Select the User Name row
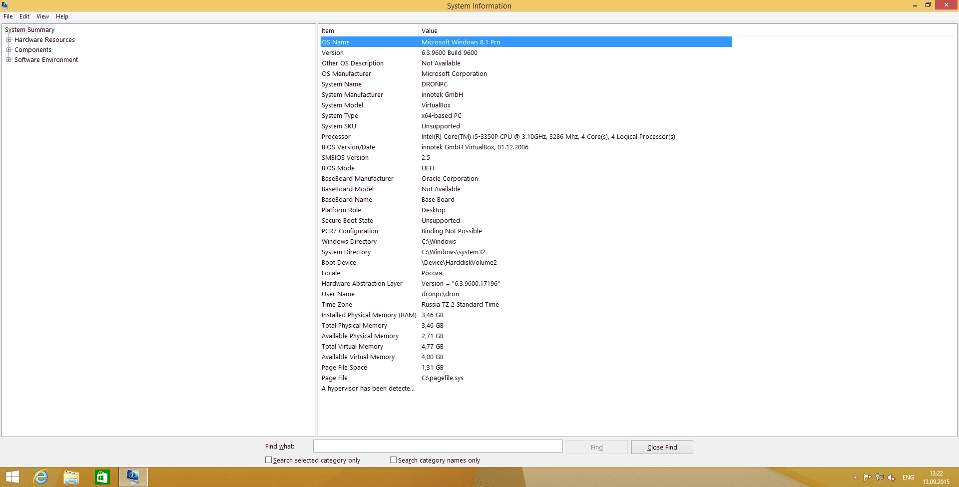The width and height of the screenshot is (959, 487). tap(526, 294)
